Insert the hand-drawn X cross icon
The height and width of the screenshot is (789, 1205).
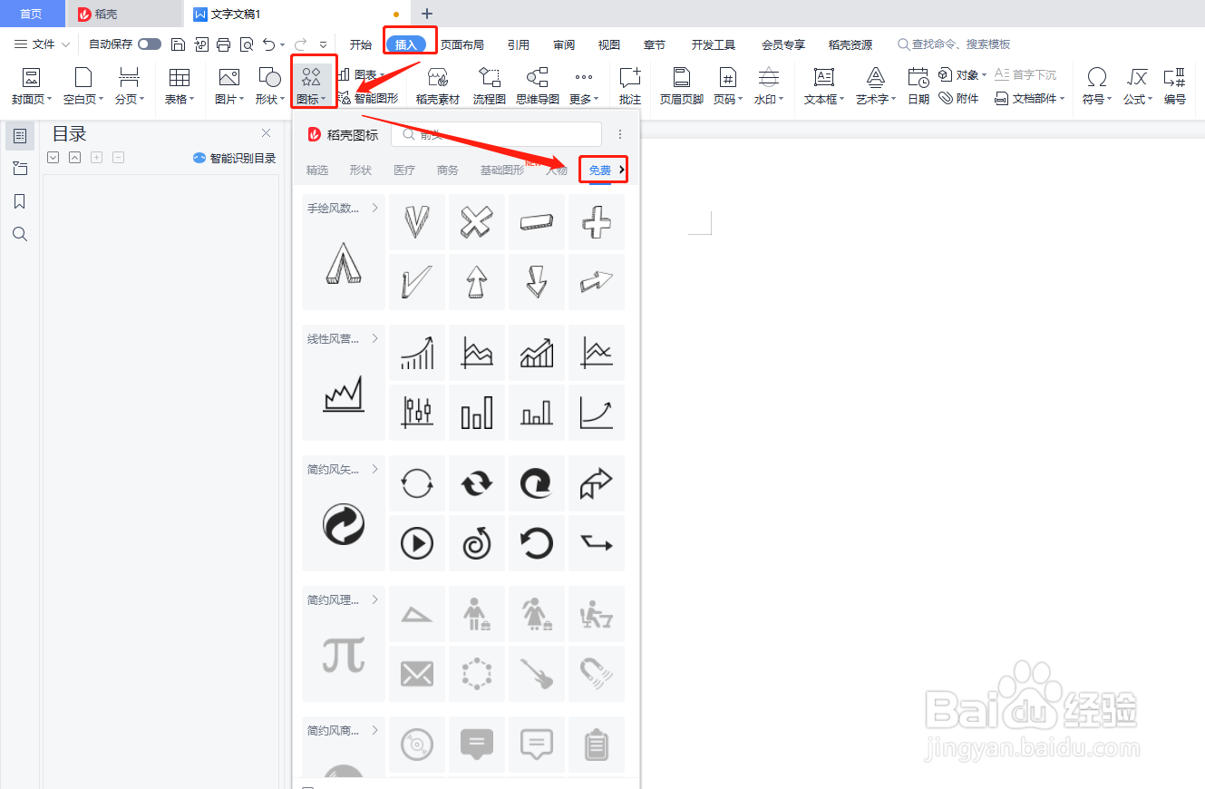pyautogui.click(x=477, y=221)
